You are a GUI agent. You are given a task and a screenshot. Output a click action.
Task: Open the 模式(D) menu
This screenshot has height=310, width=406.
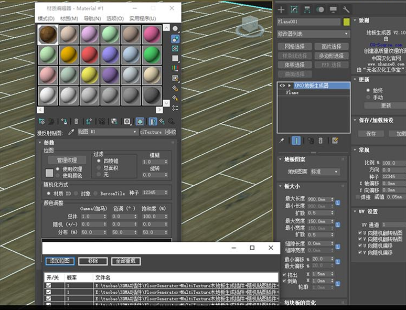47,18
